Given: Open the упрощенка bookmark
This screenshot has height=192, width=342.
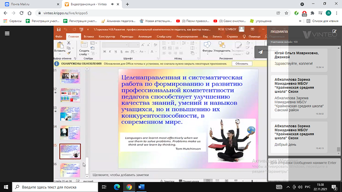Looking at the screenshot, I should pos(261,21).
